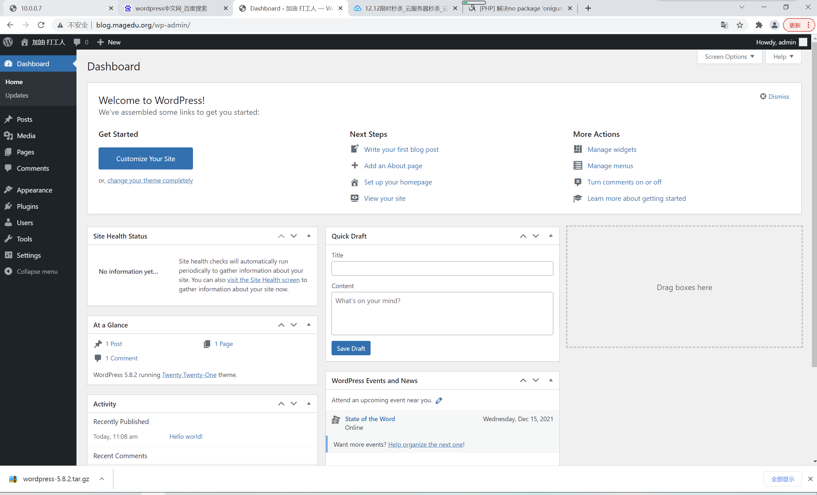Click the Home submenu item

coord(14,82)
